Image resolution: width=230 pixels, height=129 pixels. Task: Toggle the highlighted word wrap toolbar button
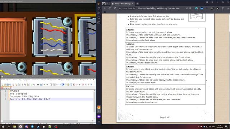(63, 85)
